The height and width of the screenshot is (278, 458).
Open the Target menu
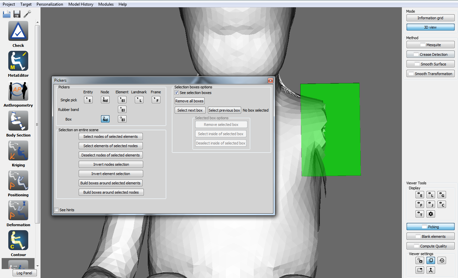click(26, 4)
